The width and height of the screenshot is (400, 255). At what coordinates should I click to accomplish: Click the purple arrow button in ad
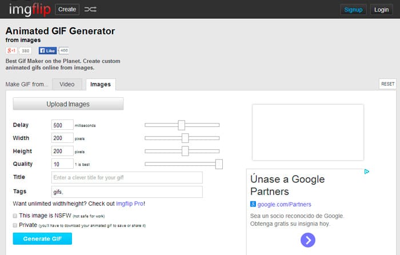308,240
